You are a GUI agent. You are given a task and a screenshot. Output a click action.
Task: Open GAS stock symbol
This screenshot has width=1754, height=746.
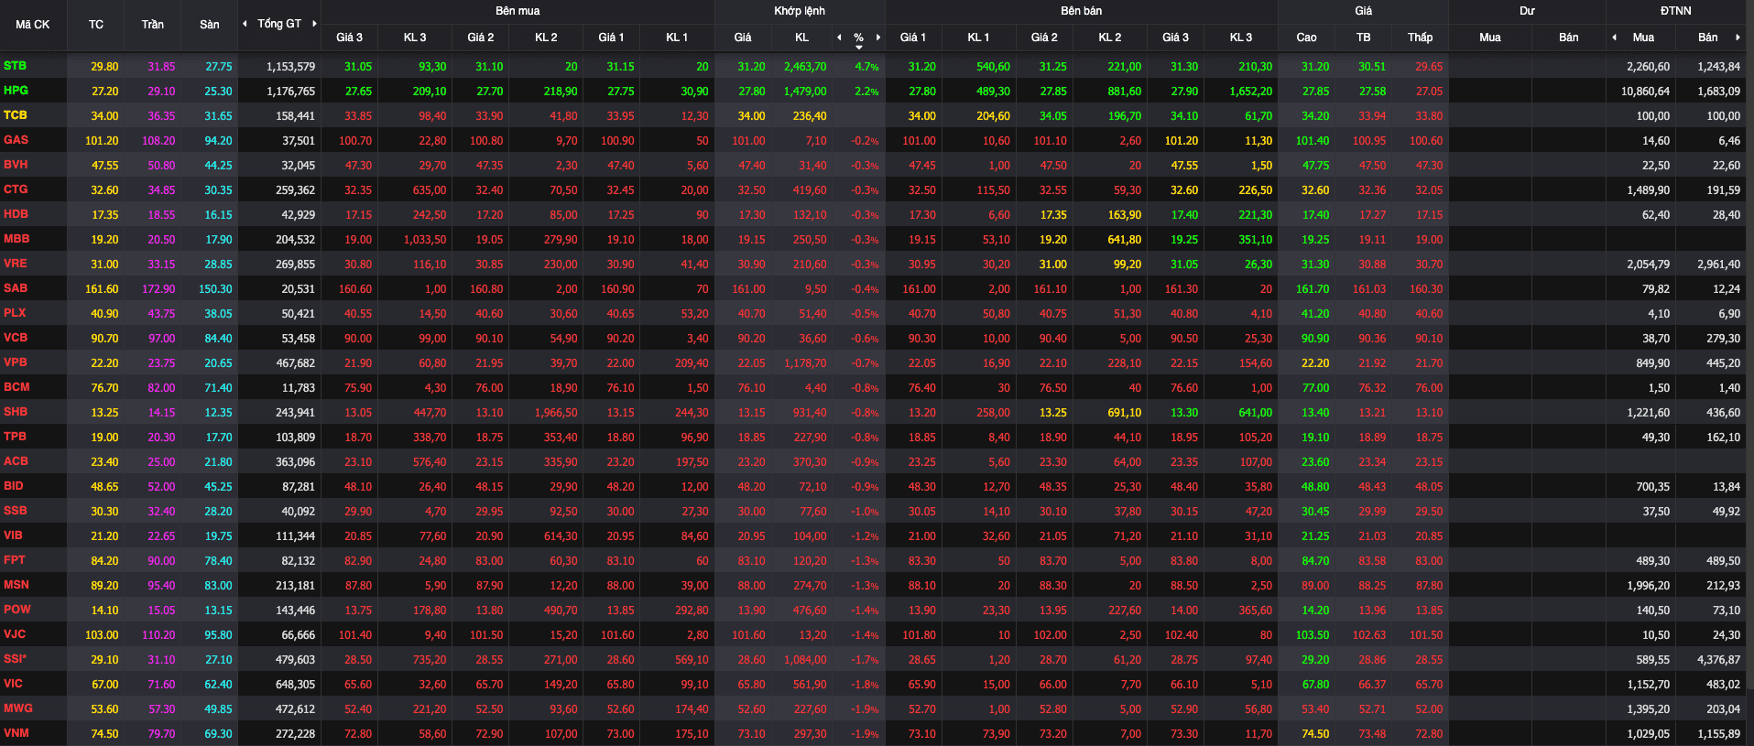tap(16, 140)
